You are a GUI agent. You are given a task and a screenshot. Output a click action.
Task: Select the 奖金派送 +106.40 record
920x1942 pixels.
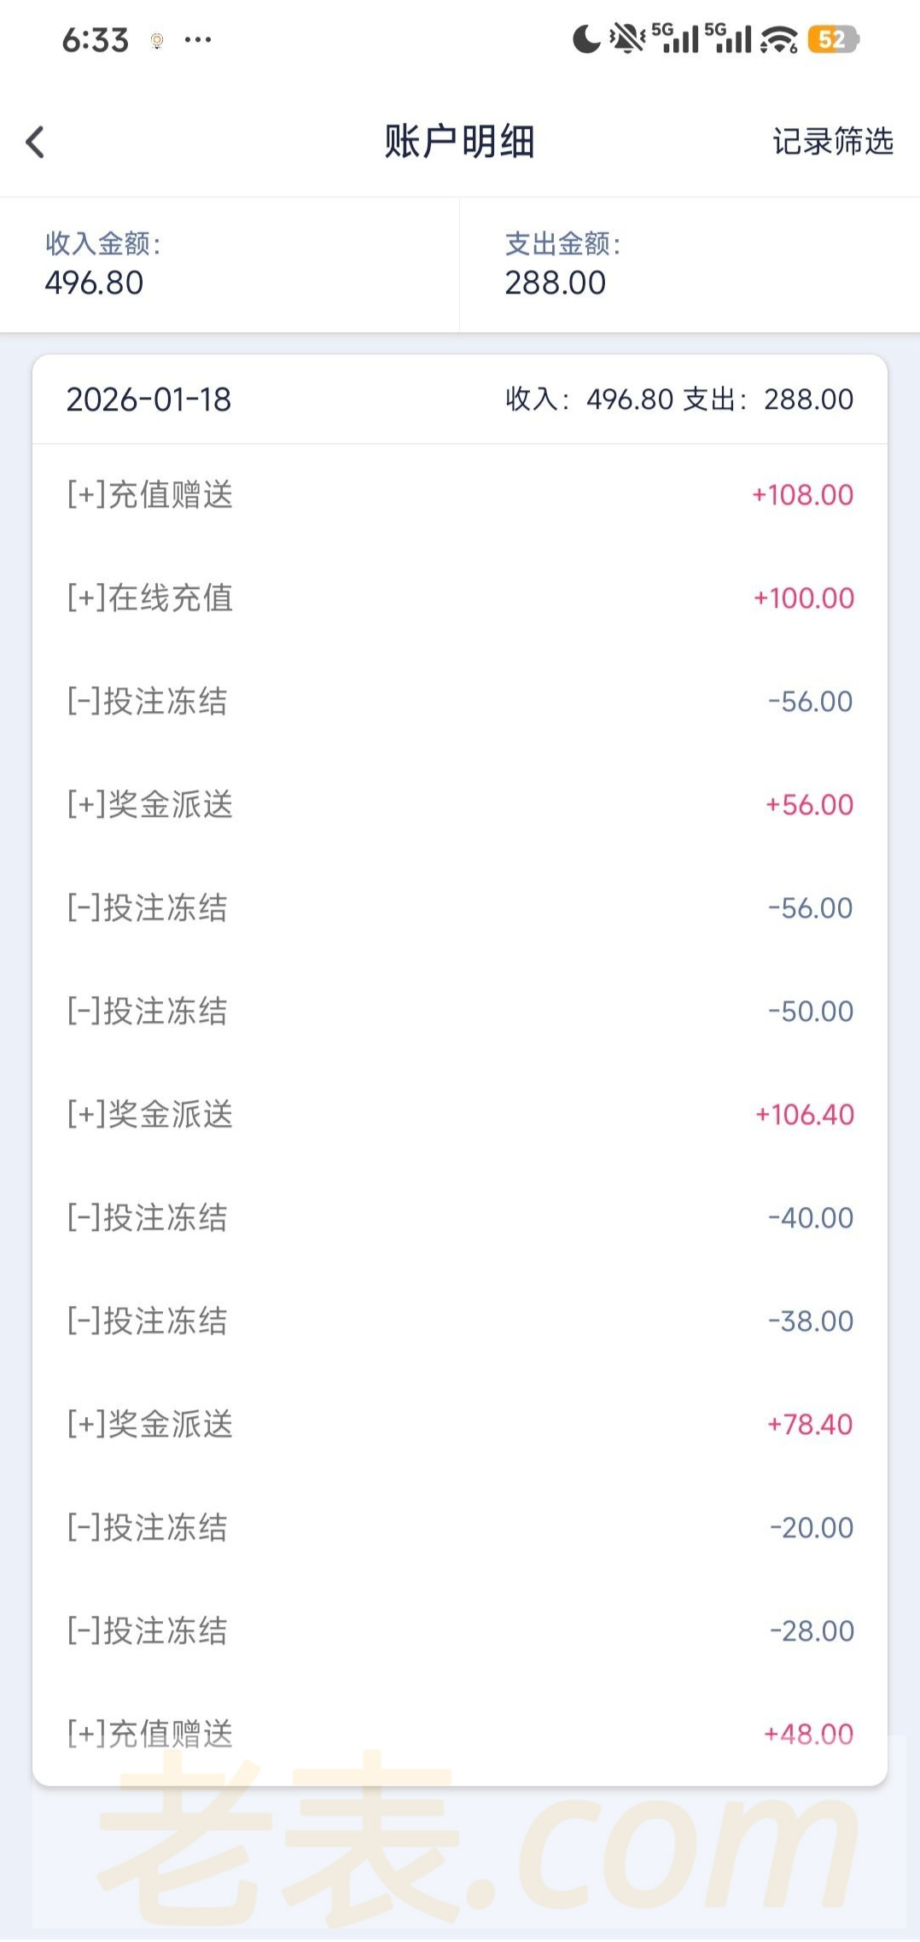[459, 1115]
